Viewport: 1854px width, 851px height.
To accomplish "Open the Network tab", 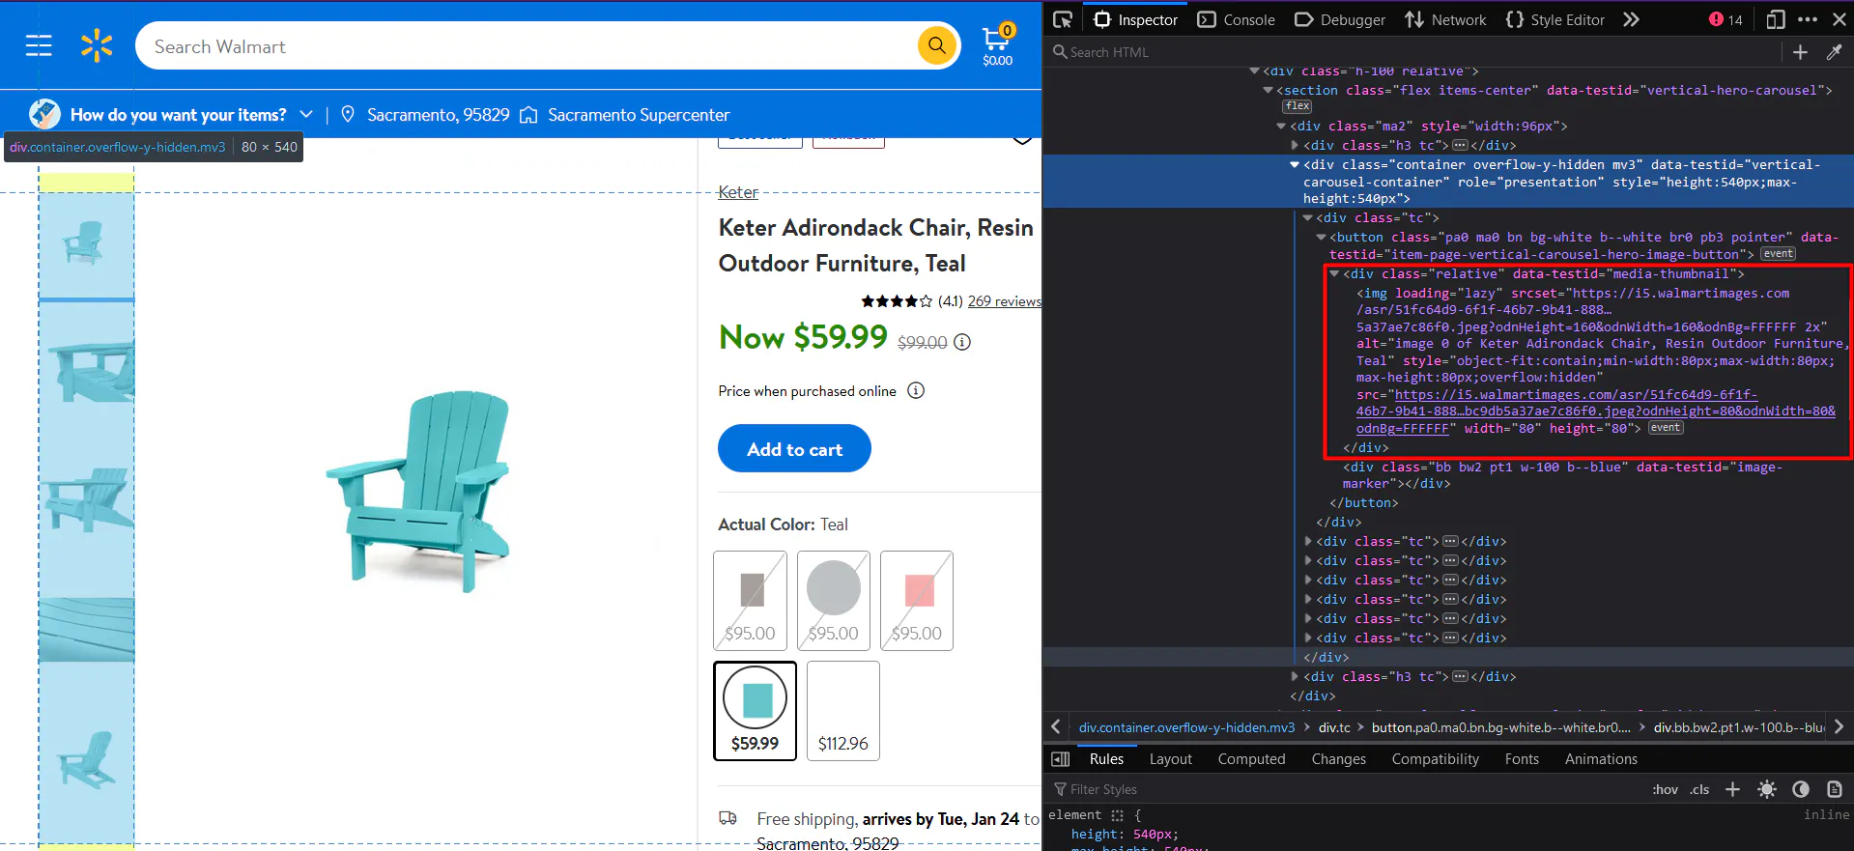I will tap(1445, 19).
